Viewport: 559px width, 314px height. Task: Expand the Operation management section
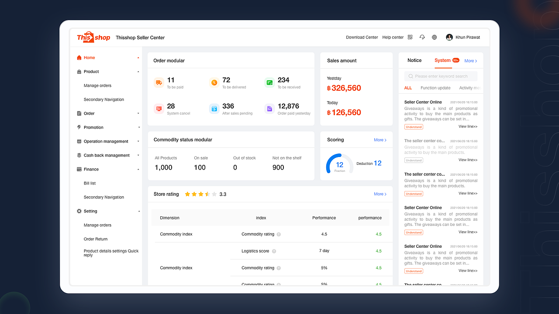coord(138,141)
